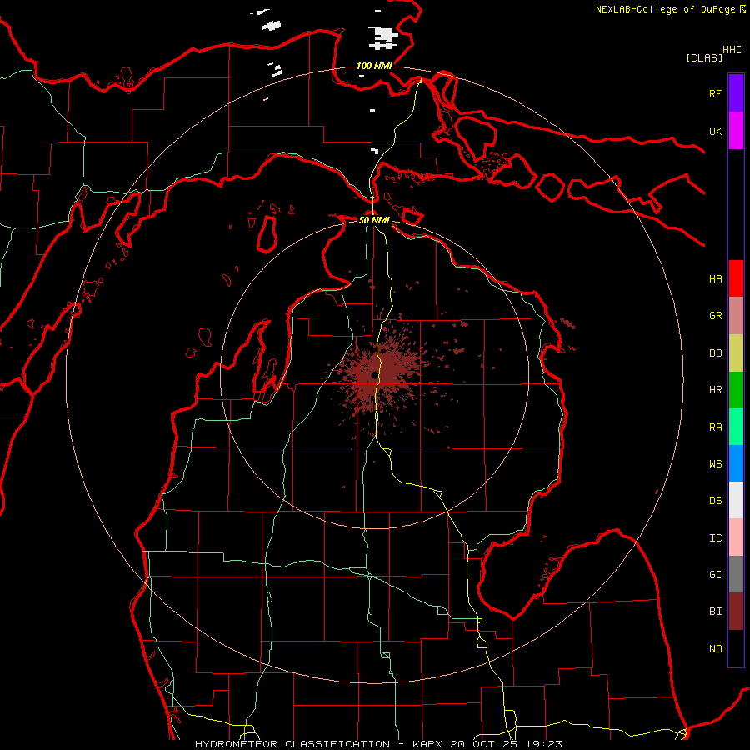This screenshot has height=750, width=750.
Task: Click the 'DS' legend label
Action: tap(715, 500)
